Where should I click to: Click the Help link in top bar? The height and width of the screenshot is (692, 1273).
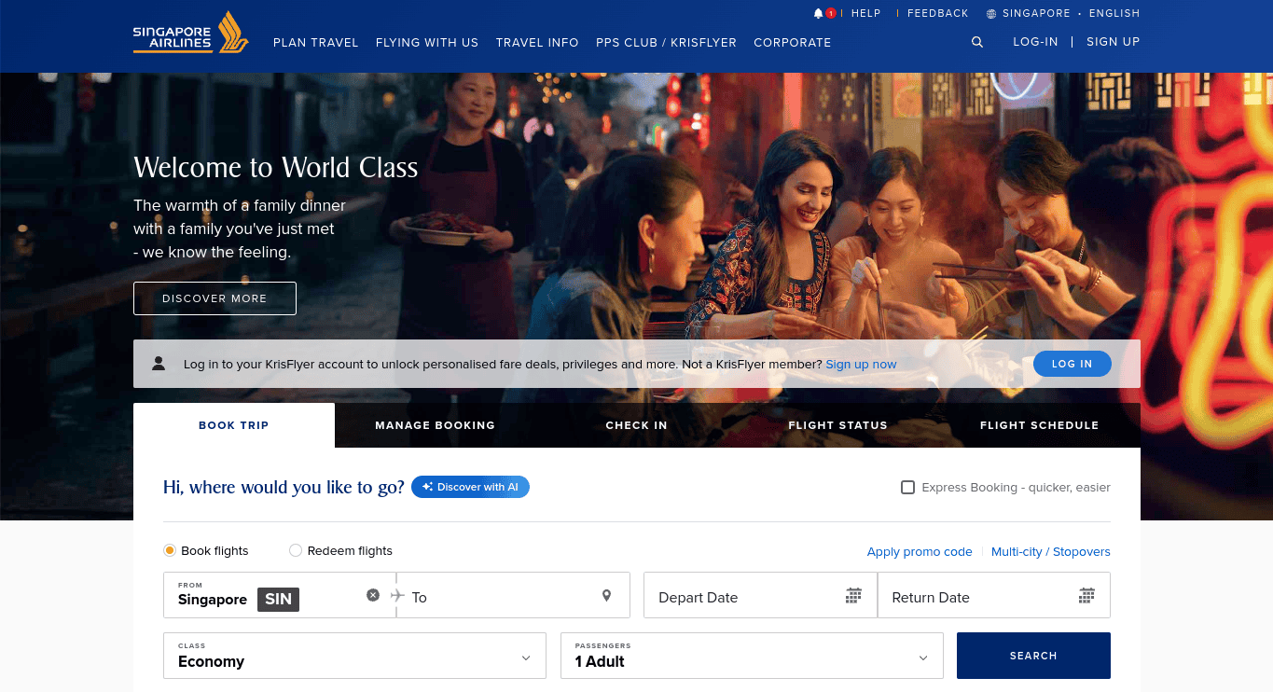(866, 14)
